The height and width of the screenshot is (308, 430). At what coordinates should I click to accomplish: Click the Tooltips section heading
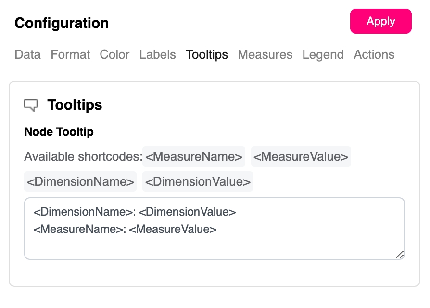pos(75,105)
